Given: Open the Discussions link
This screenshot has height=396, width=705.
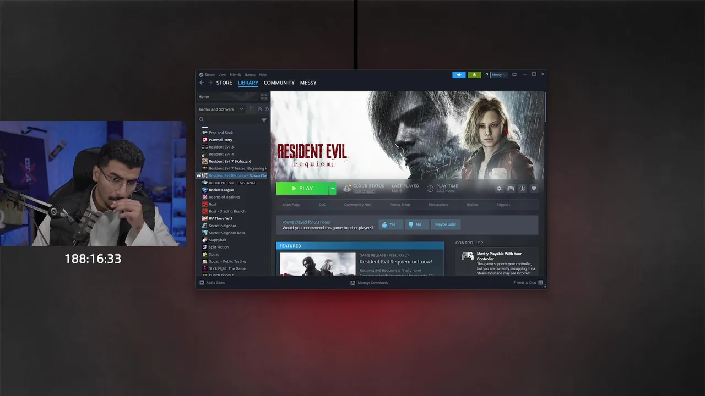Looking at the screenshot, I should (438, 205).
